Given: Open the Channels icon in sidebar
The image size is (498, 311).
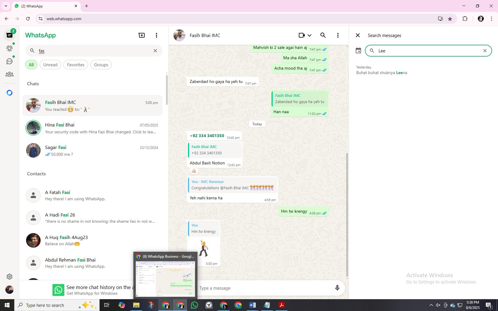Looking at the screenshot, I should [9, 61].
